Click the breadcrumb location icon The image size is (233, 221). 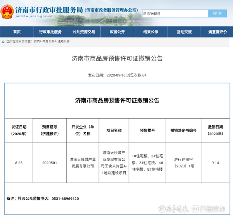coord(3,41)
